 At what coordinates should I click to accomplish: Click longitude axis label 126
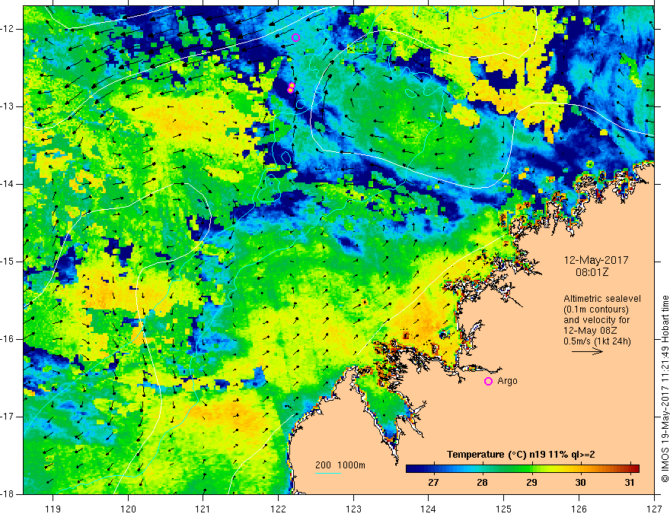pos(579,509)
